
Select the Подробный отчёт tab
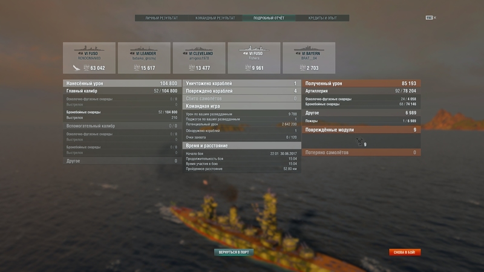click(269, 18)
